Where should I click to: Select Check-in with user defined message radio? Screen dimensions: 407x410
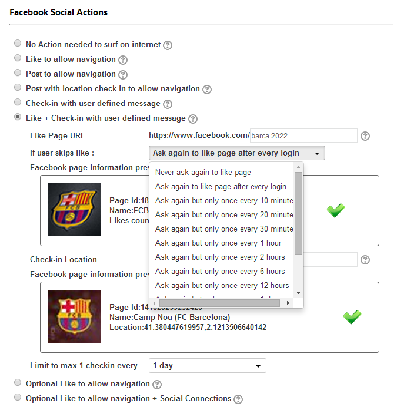18,102
